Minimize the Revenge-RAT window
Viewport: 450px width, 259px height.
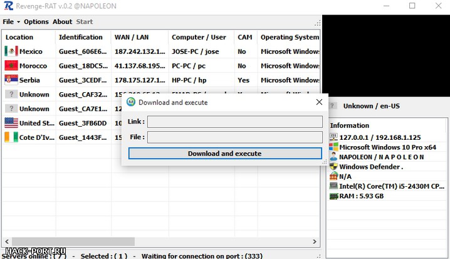pos(386,6)
